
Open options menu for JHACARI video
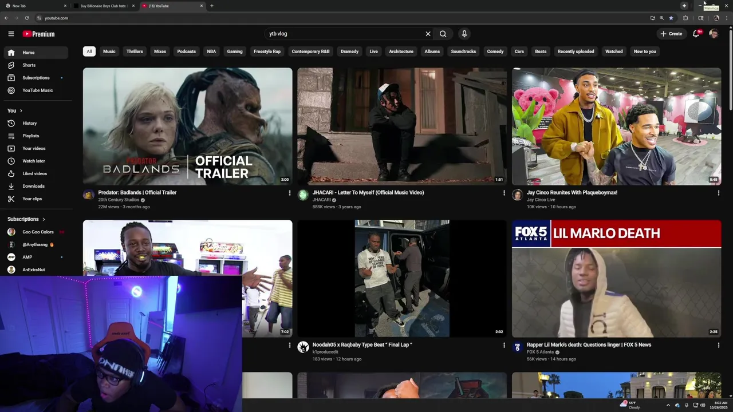point(504,193)
